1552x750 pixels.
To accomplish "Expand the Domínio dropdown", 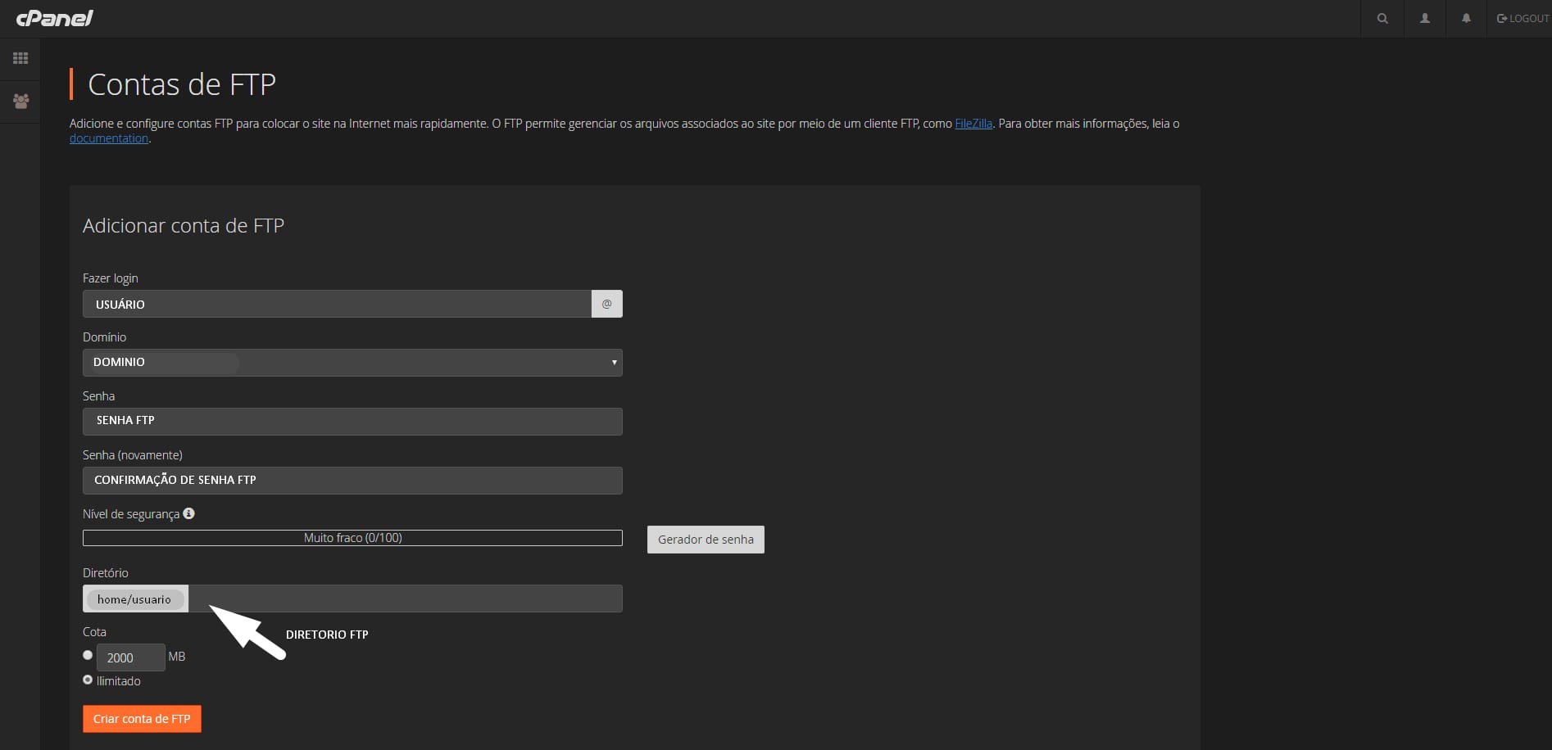I will 352,363.
